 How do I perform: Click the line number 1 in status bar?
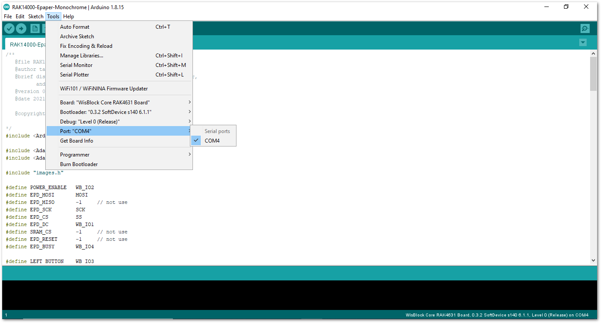pos(6,315)
